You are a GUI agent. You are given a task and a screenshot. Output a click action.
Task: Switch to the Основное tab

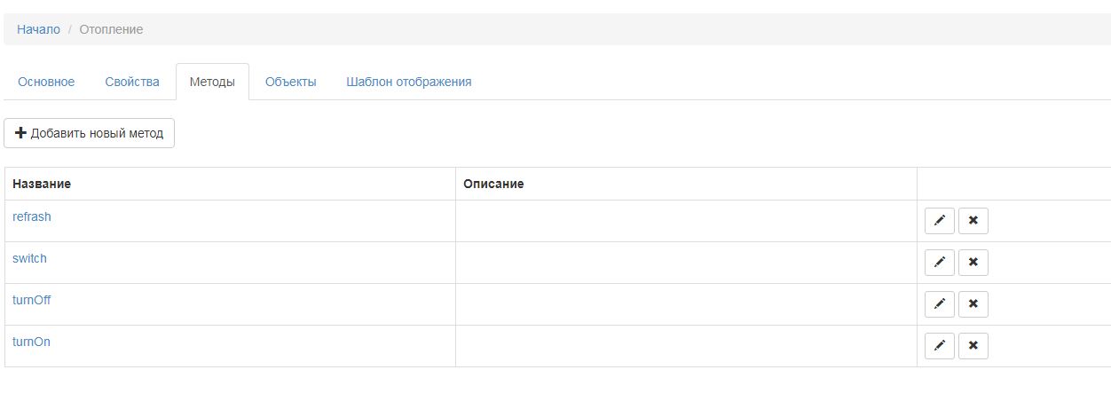click(46, 82)
